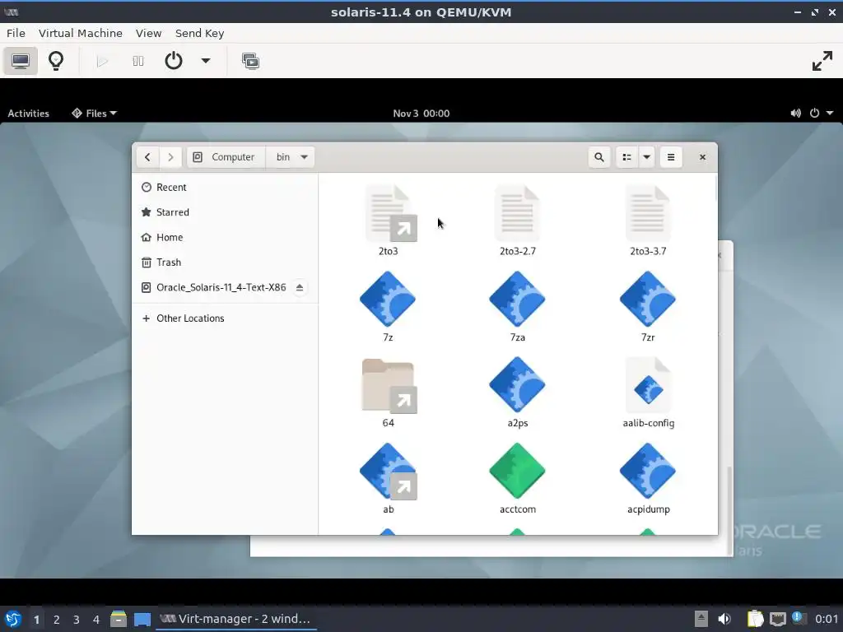This screenshot has height=632, width=843.
Task: Select the a2ps executable
Action: [518, 393]
